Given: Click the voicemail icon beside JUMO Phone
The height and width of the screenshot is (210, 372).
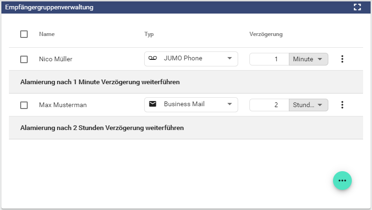Looking at the screenshot, I should tap(152, 58).
